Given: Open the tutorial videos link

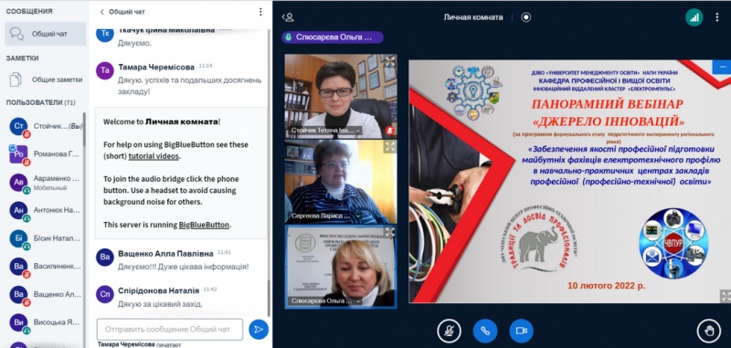Looking at the screenshot, I should [x=154, y=156].
